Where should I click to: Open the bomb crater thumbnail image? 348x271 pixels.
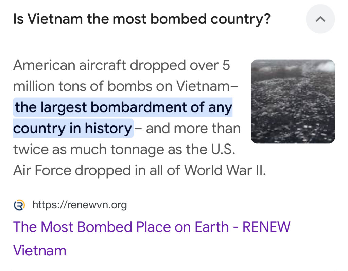[x=293, y=101]
